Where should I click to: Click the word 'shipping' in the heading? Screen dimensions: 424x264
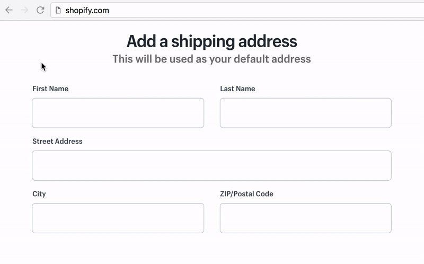point(203,42)
